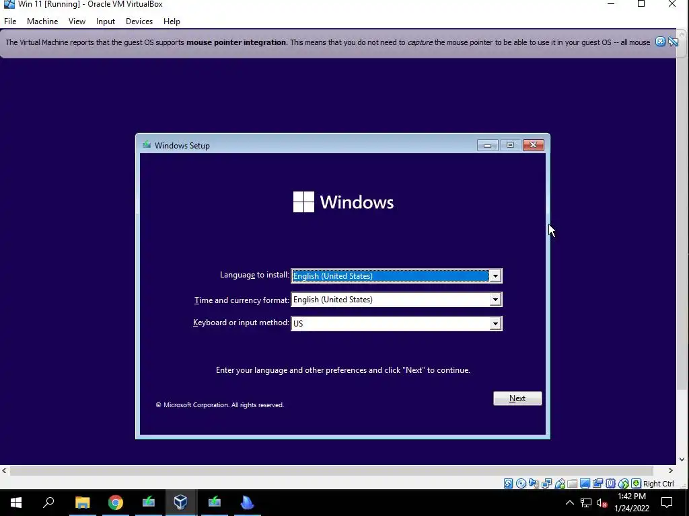Launch Google Chrome from the taskbar
The width and height of the screenshot is (689, 516).
(116, 503)
